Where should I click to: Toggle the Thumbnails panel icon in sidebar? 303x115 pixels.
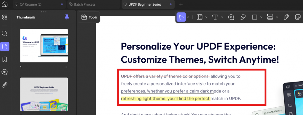(x=5, y=46)
